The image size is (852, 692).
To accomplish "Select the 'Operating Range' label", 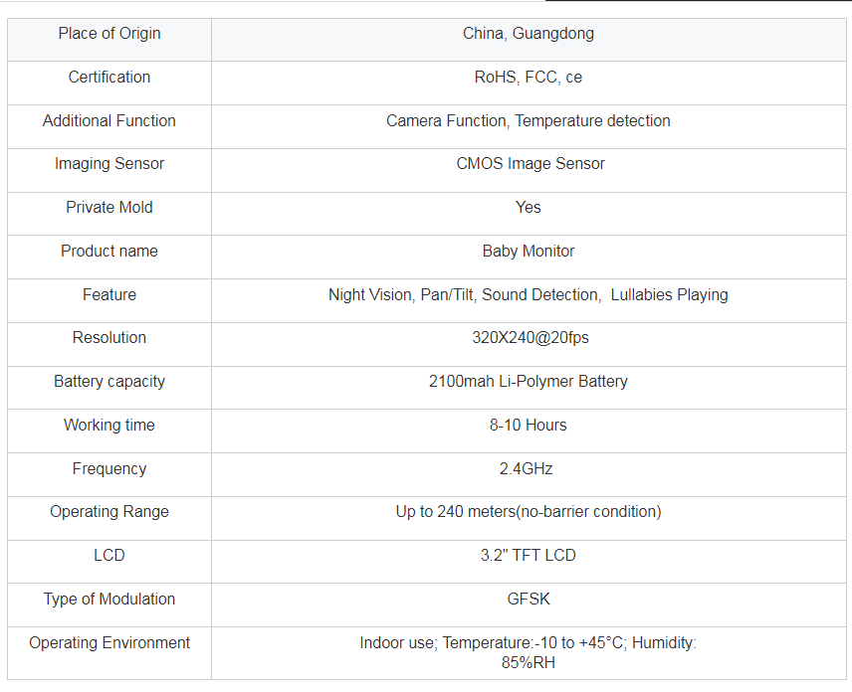I will coord(109,512).
